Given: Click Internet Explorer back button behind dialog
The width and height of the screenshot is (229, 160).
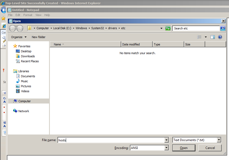Looking at the screenshot, I should 3,10.
